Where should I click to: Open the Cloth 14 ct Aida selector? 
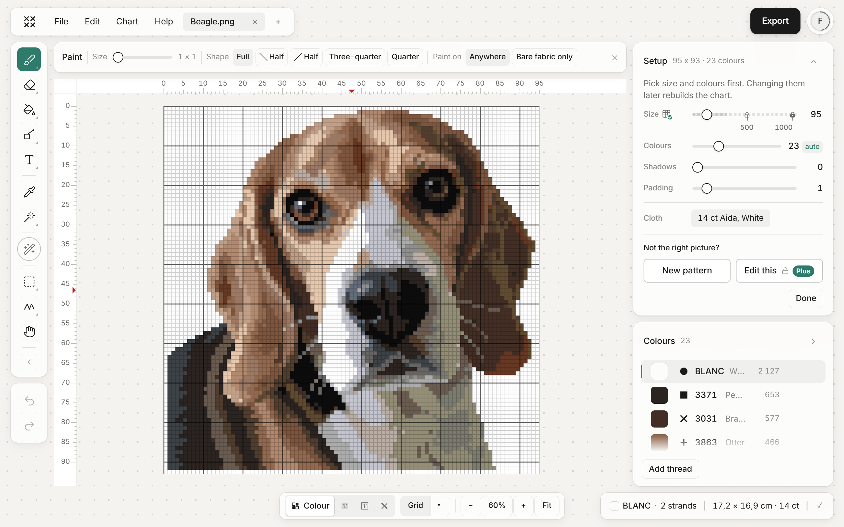pyautogui.click(x=730, y=218)
